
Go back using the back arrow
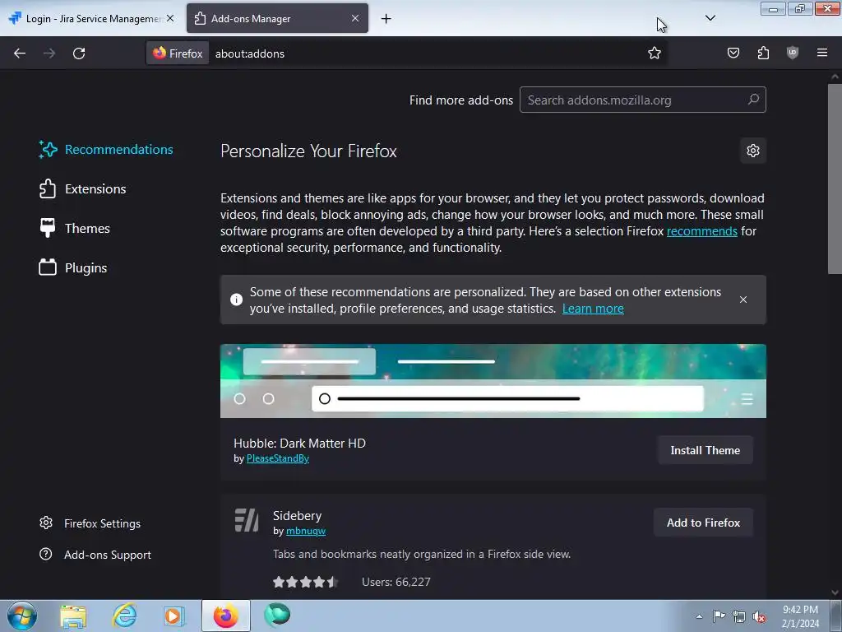point(20,53)
